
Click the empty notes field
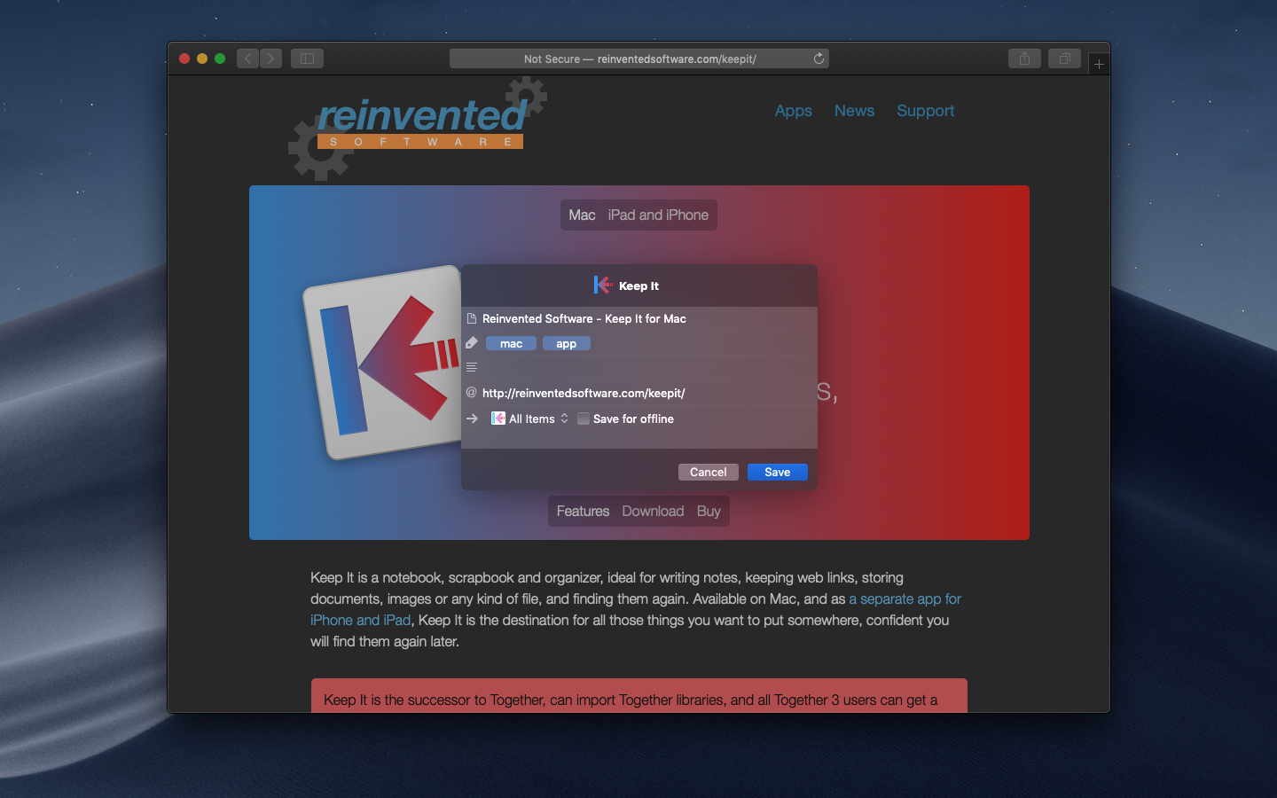[x=646, y=367]
